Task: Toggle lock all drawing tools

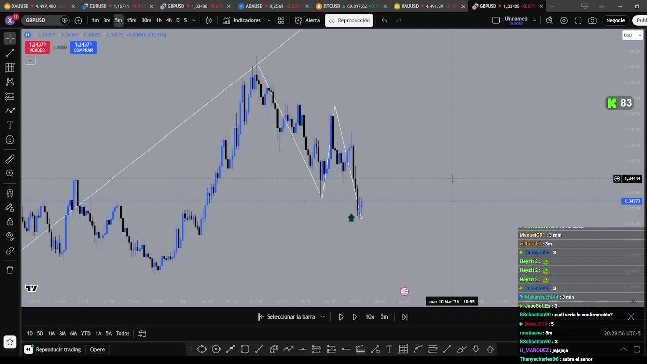Action: click(x=10, y=221)
